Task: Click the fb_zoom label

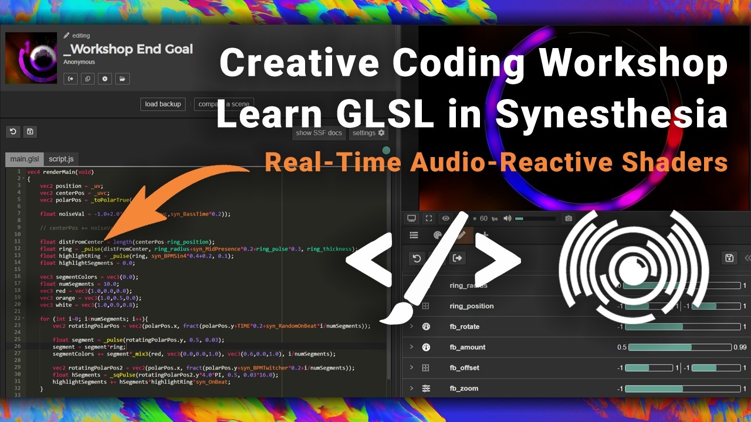Action: (x=464, y=388)
